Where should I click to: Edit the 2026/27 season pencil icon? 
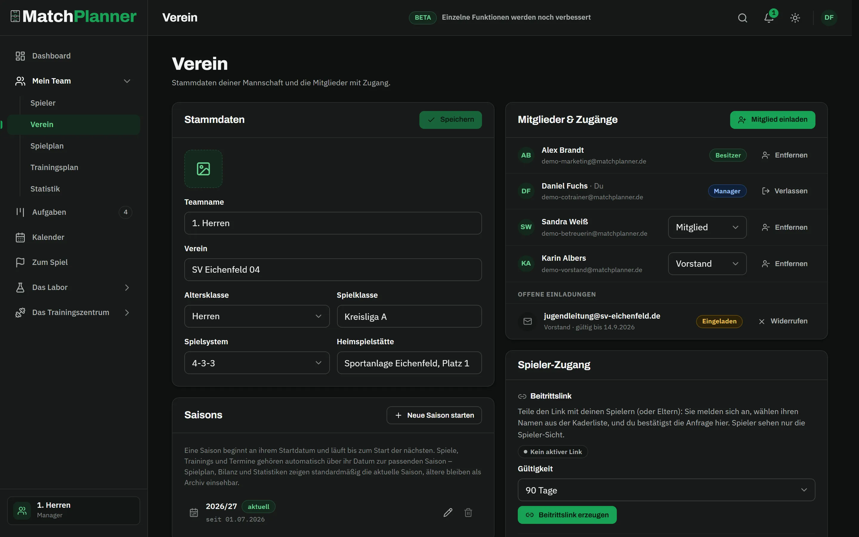pos(448,513)
